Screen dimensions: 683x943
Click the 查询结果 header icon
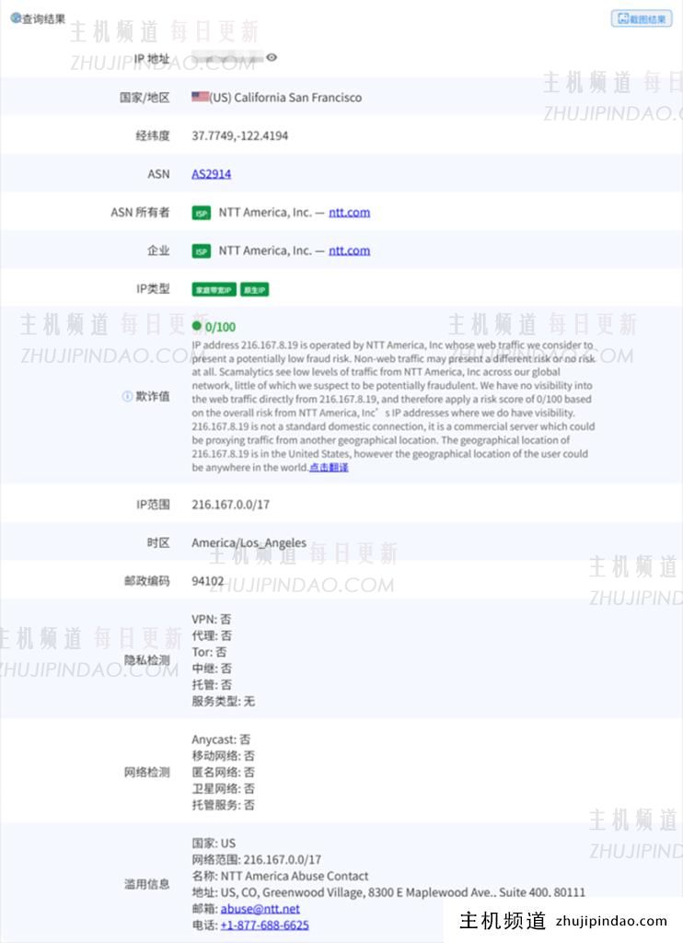point(16,18)
